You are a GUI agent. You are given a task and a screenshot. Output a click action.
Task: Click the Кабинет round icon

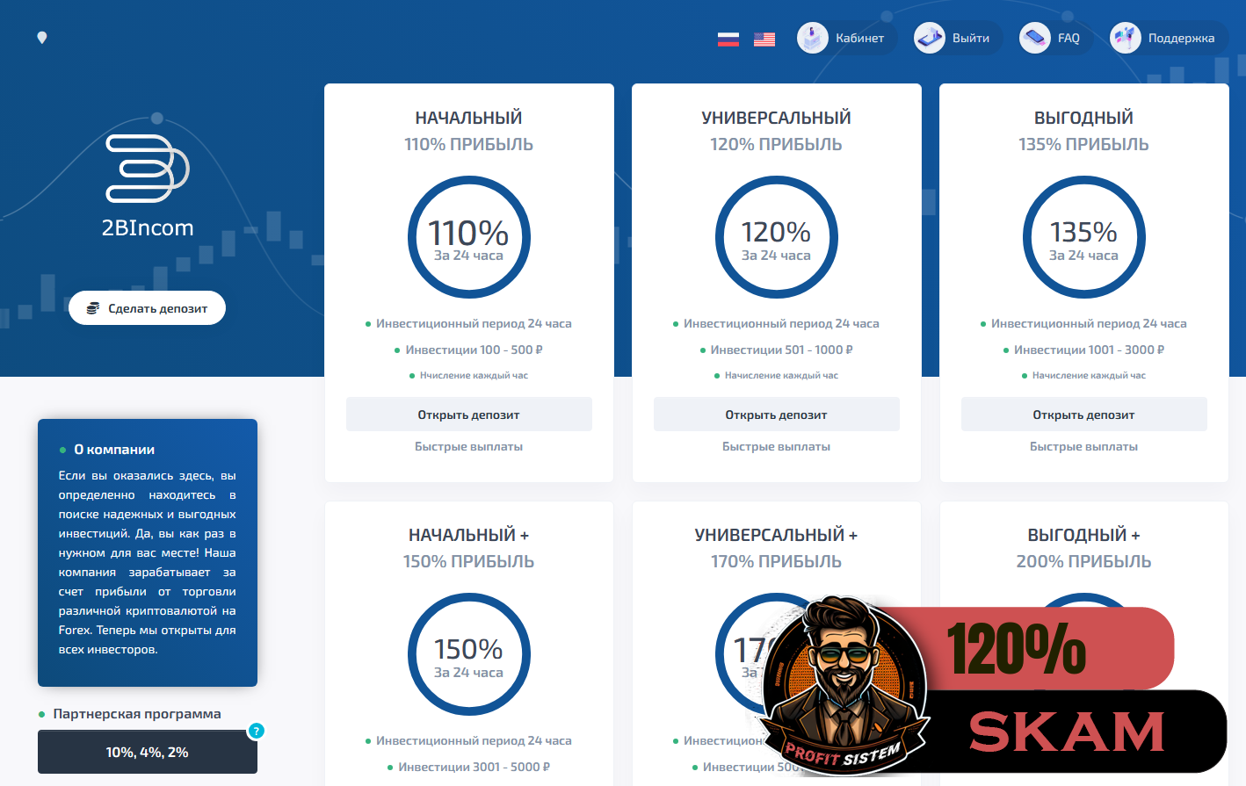point(813,38)
